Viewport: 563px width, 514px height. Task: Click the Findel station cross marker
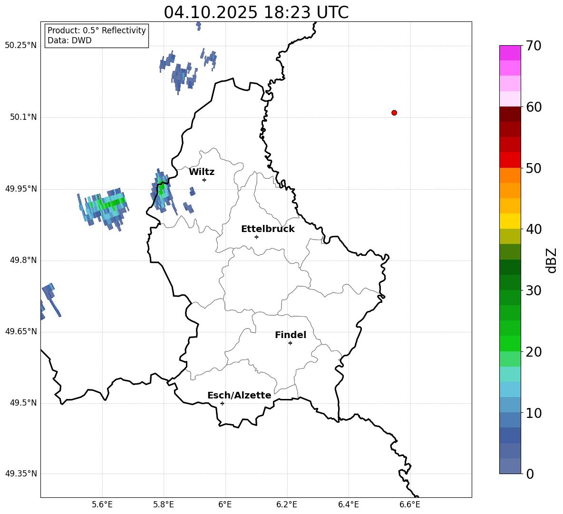coord(290,343)
